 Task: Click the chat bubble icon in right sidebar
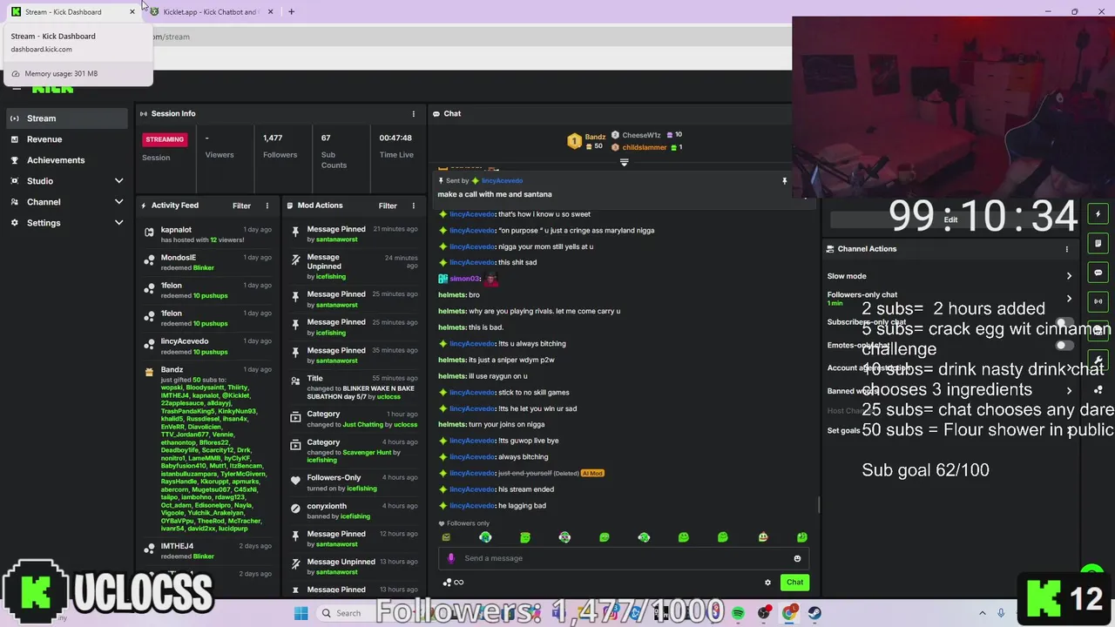1098,273
